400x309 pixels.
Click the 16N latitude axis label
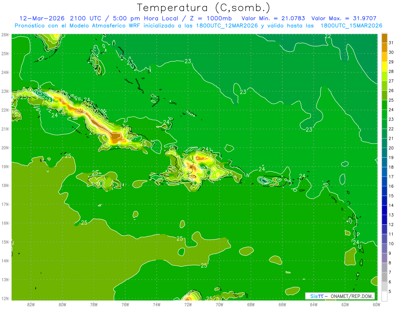coord(5,223)
